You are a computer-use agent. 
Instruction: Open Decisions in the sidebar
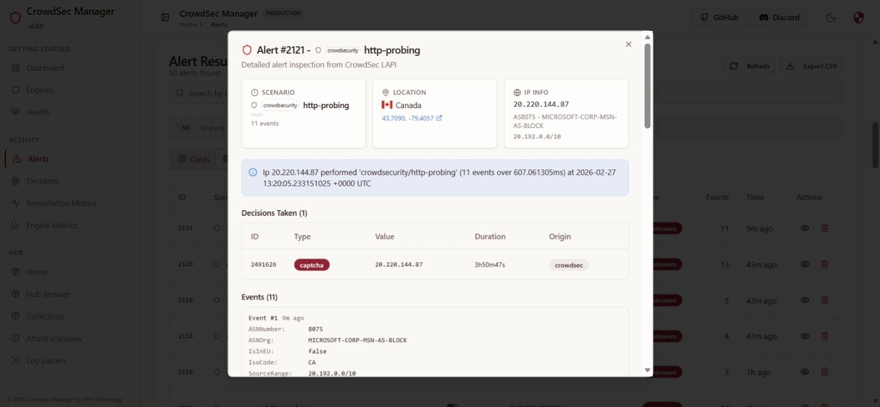71,181
